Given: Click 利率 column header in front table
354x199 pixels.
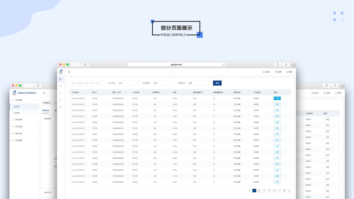Looking at the screenshot, I should (x=175, y=93).
